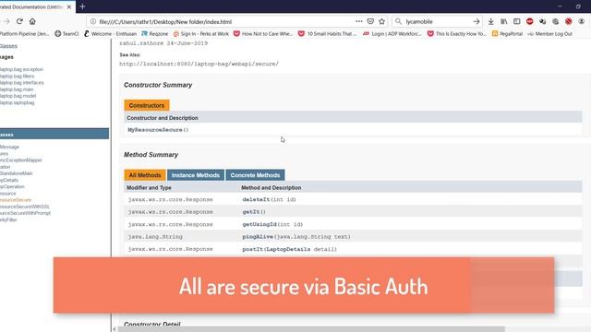The height and width of the screenshot is (332, 591).
Task: Open the laptop.bag.filters package
Action: 17,76
